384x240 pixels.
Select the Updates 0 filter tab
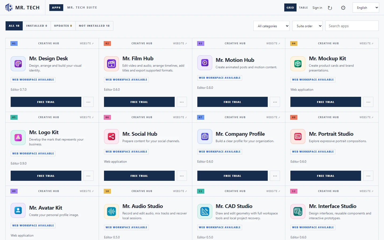pos(63,26)
